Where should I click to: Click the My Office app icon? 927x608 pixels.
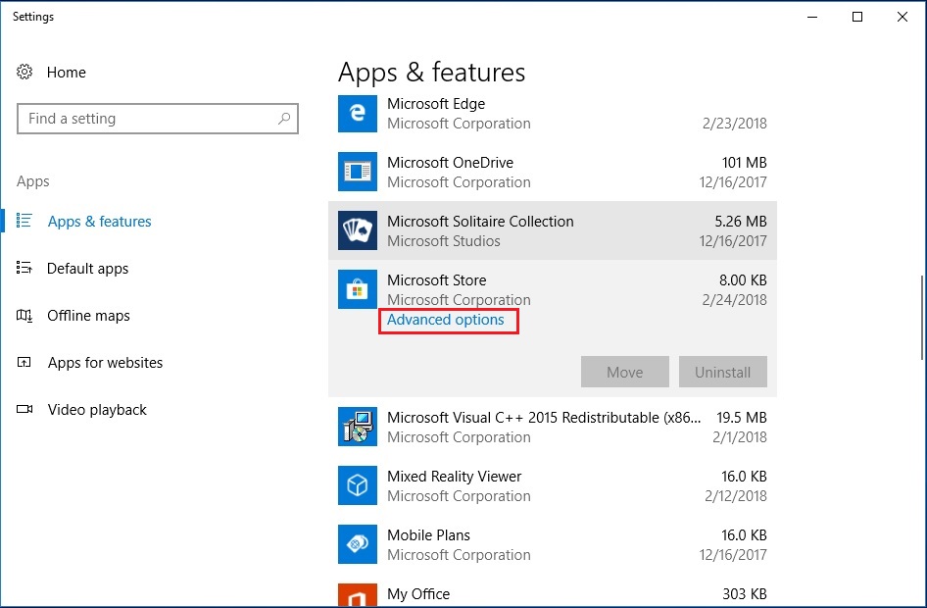tap(357, 595)
